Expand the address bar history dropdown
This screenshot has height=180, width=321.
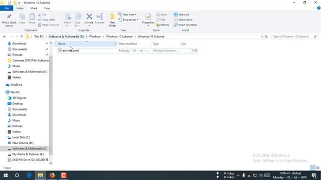click(262, 36)
